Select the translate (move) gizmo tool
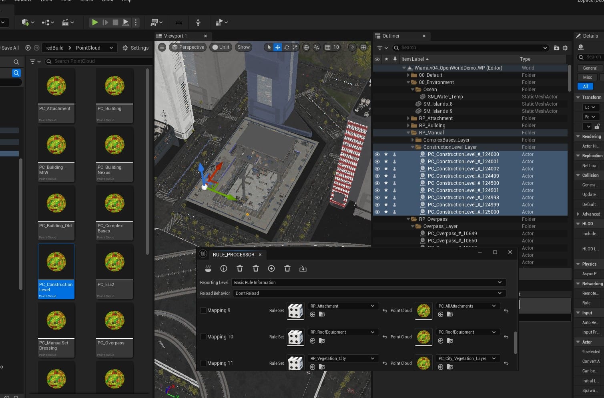 point(277,47)
